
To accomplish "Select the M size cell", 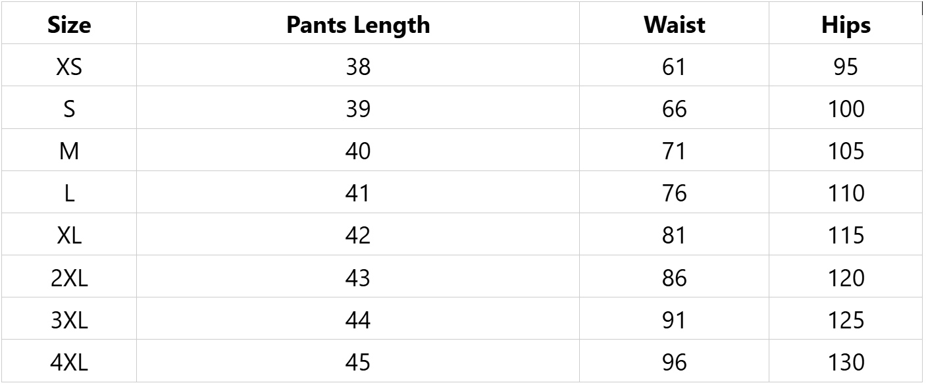I will pyautogui.click(x=69, y=151).
